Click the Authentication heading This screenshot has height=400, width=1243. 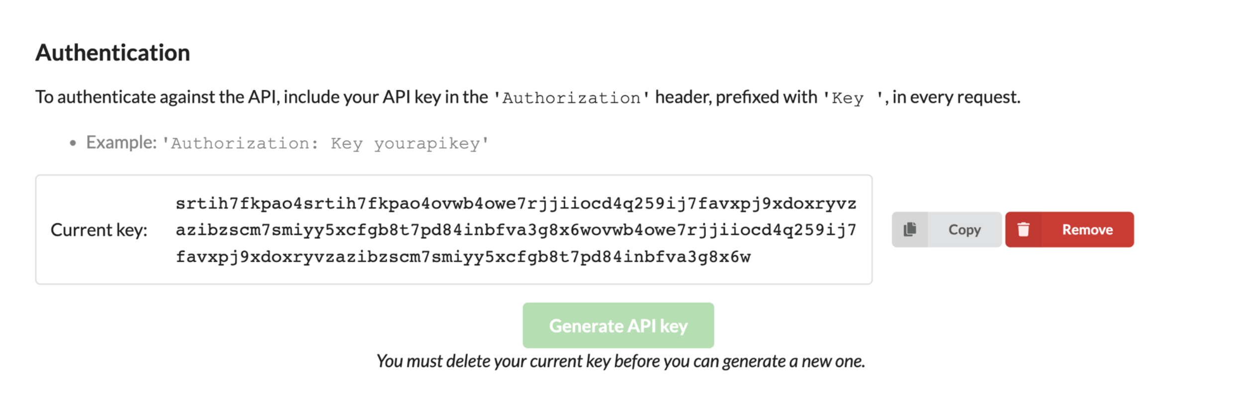113,53
